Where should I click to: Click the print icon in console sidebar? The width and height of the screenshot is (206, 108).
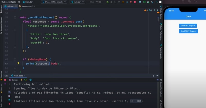[9, 100]
